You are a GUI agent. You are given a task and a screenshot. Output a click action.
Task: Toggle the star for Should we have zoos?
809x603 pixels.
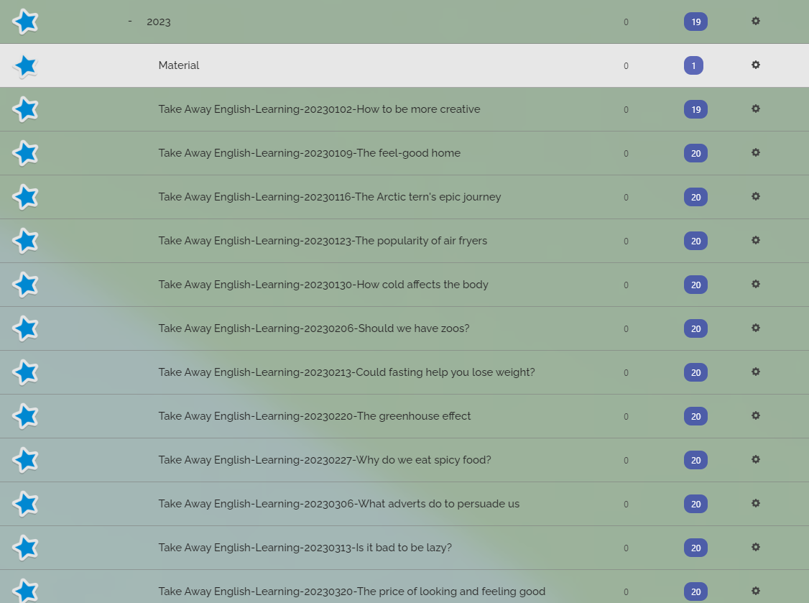click(x=25, y=329)
